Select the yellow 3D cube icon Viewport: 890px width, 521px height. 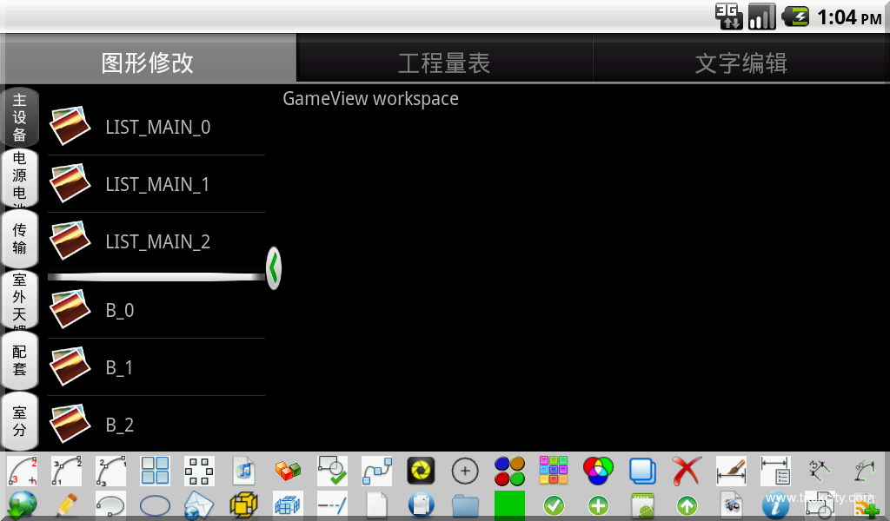point(243,505)
